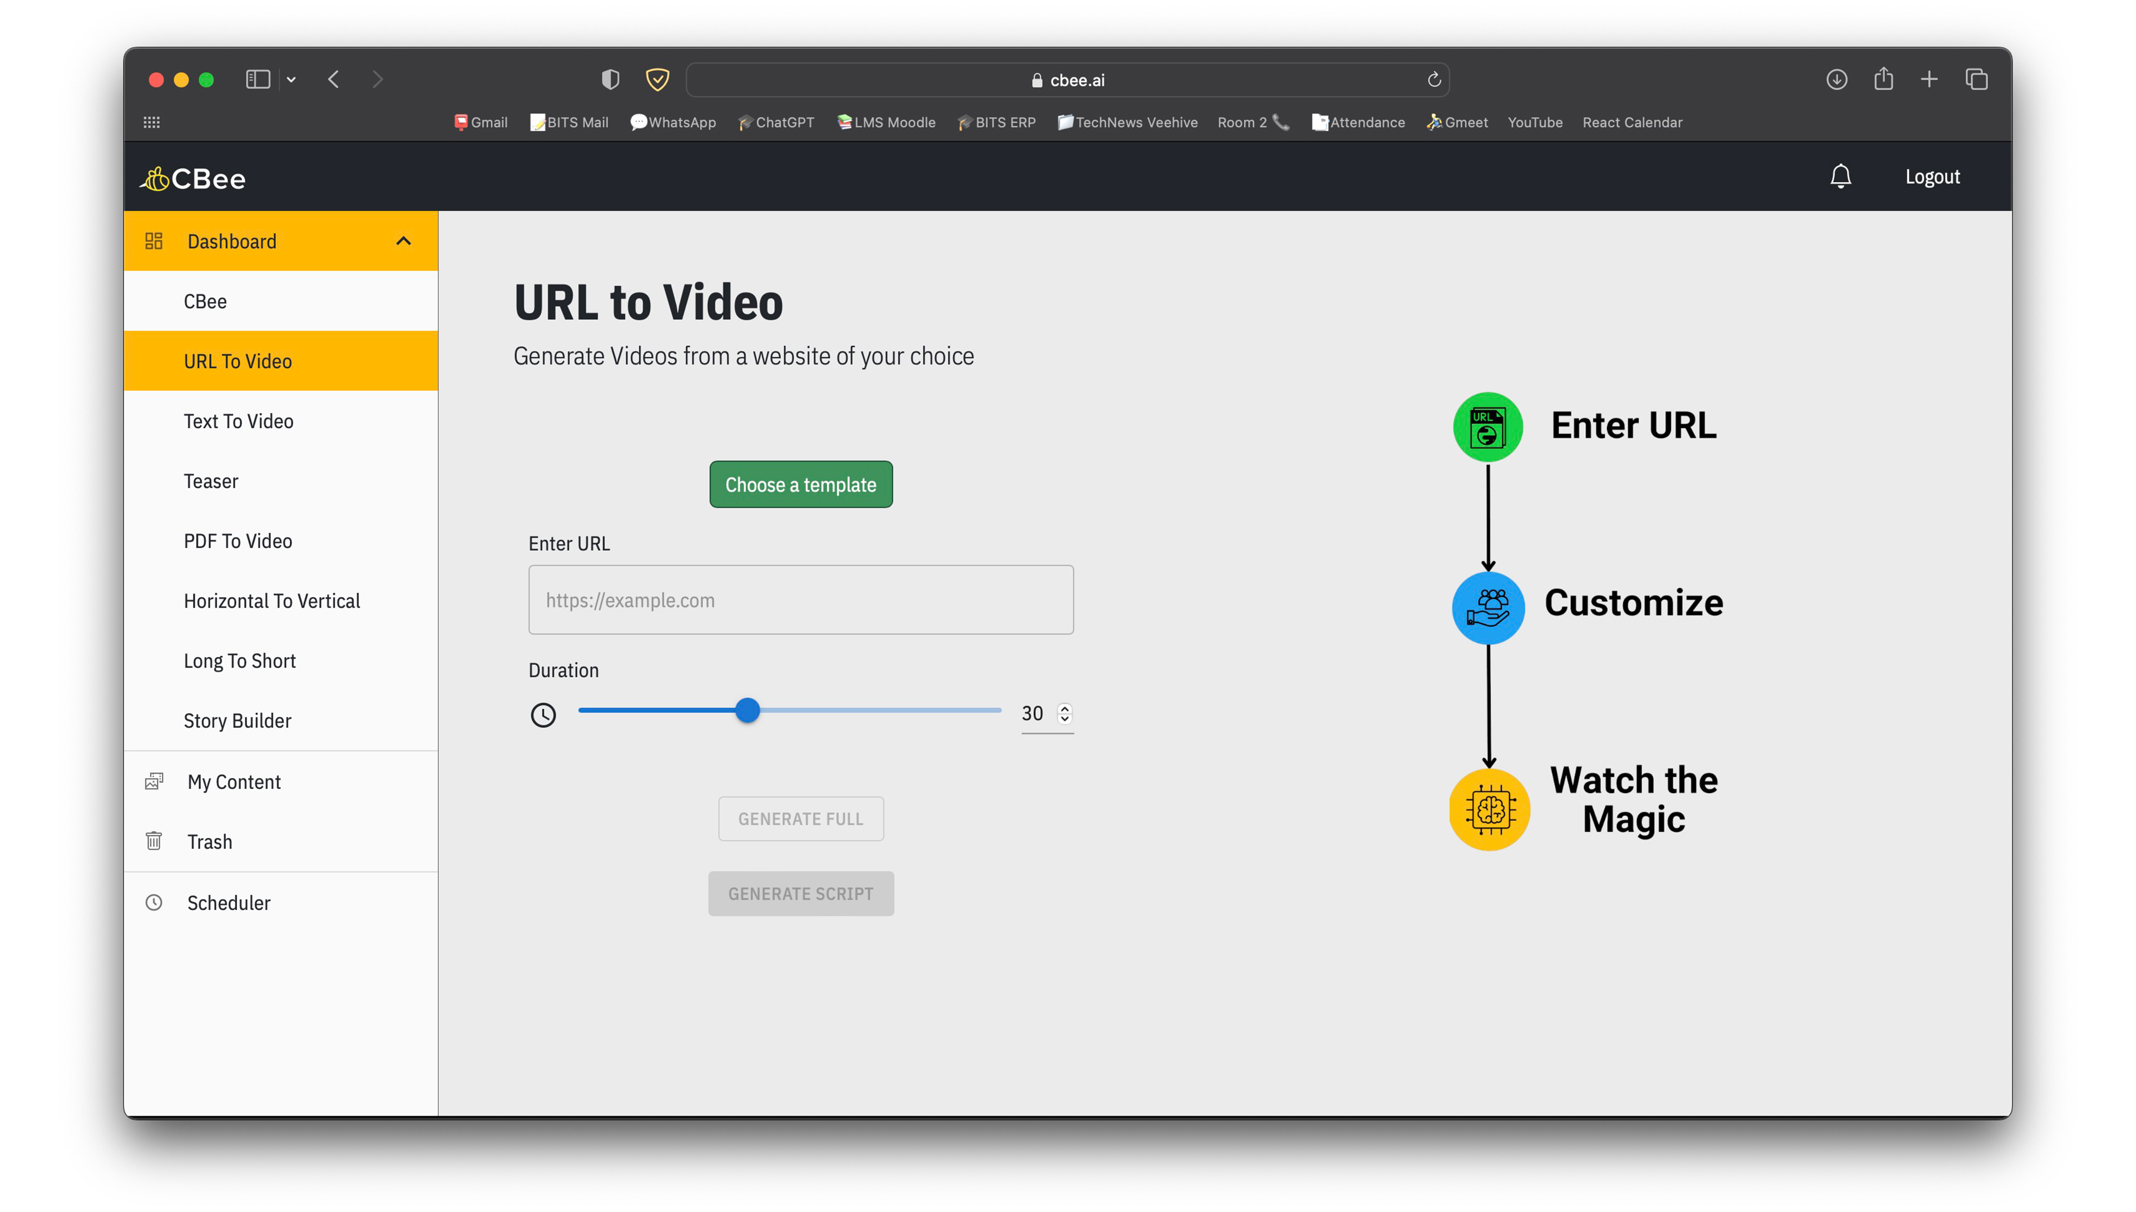Screen dimensions: 2136x1212
Task: Open the ChatGPT bookmark
Action: (776, 122)
